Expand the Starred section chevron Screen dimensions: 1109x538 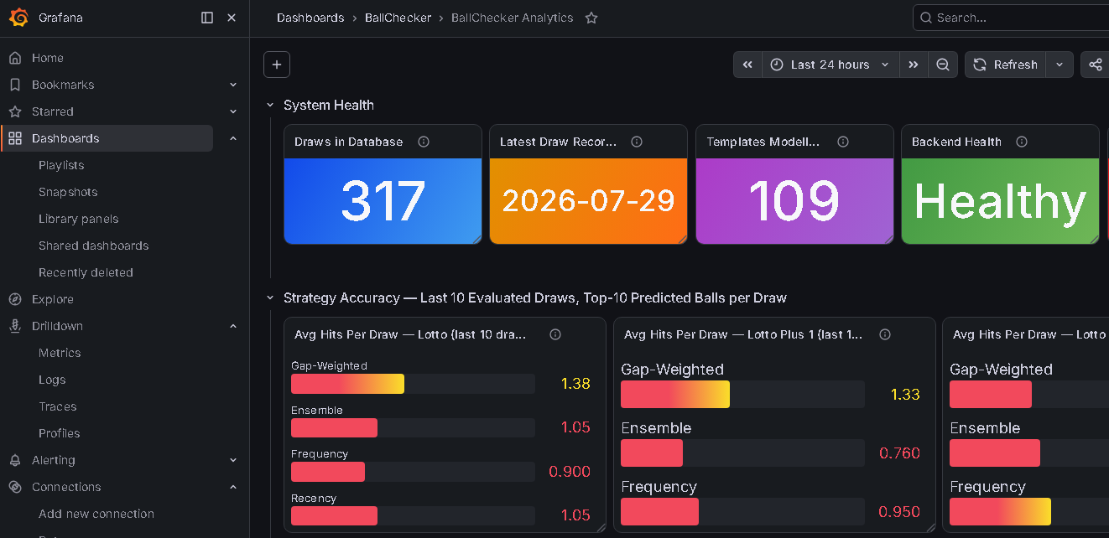coord(233,111)
